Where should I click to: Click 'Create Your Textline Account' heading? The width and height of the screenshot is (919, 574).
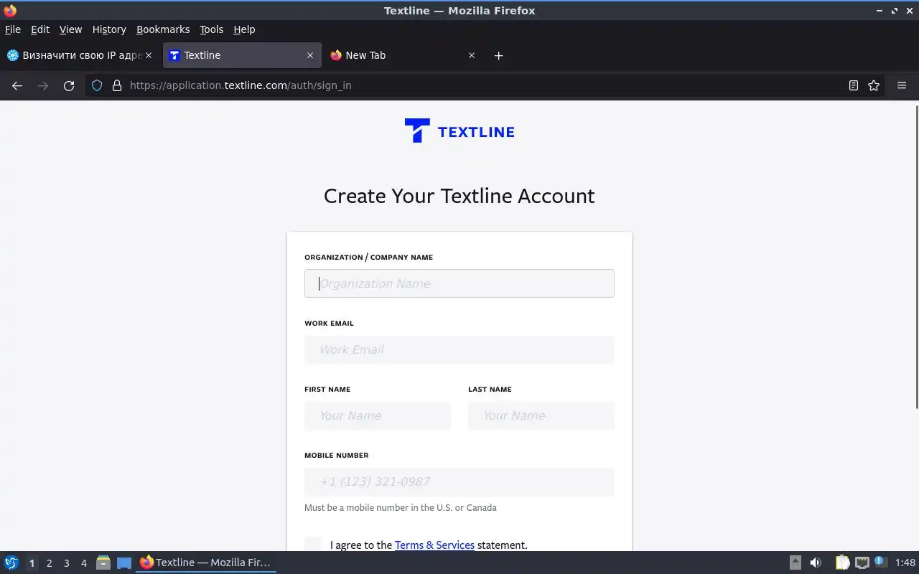pos(459,196)
